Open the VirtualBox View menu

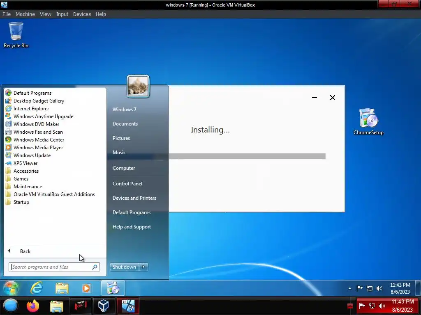click(45, 14)
